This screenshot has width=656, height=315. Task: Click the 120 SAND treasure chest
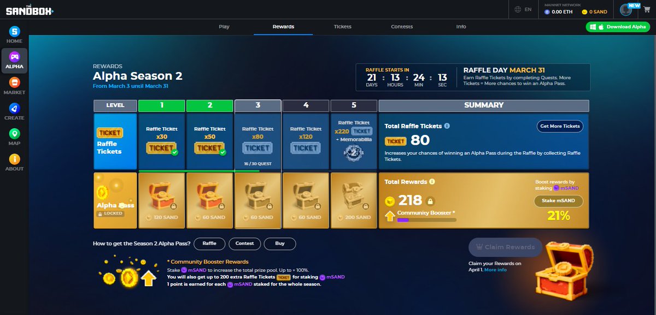point(161,200)
